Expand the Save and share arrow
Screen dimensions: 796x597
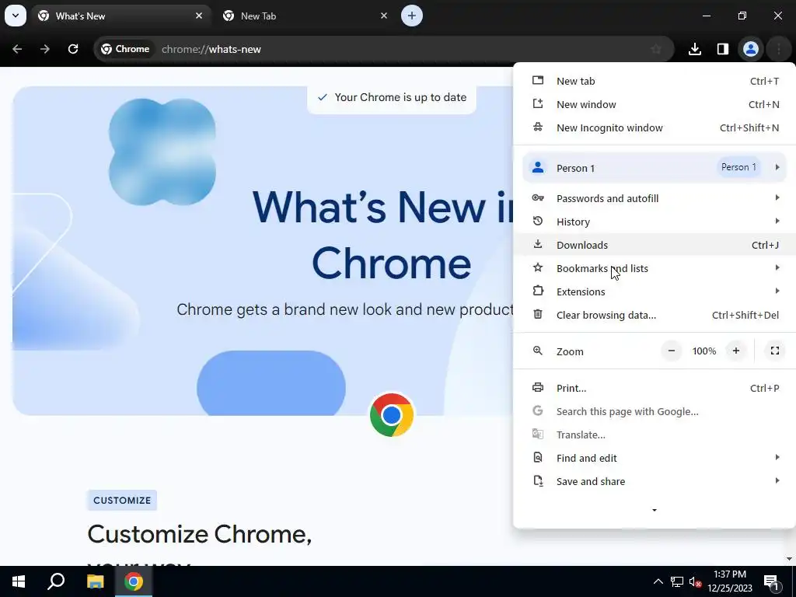coord(777,480)
